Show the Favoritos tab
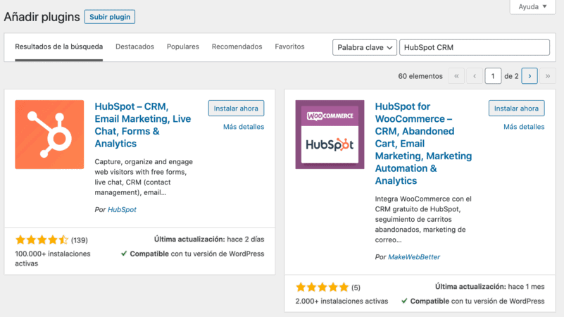Screen dimensions: 564x317 289,46
